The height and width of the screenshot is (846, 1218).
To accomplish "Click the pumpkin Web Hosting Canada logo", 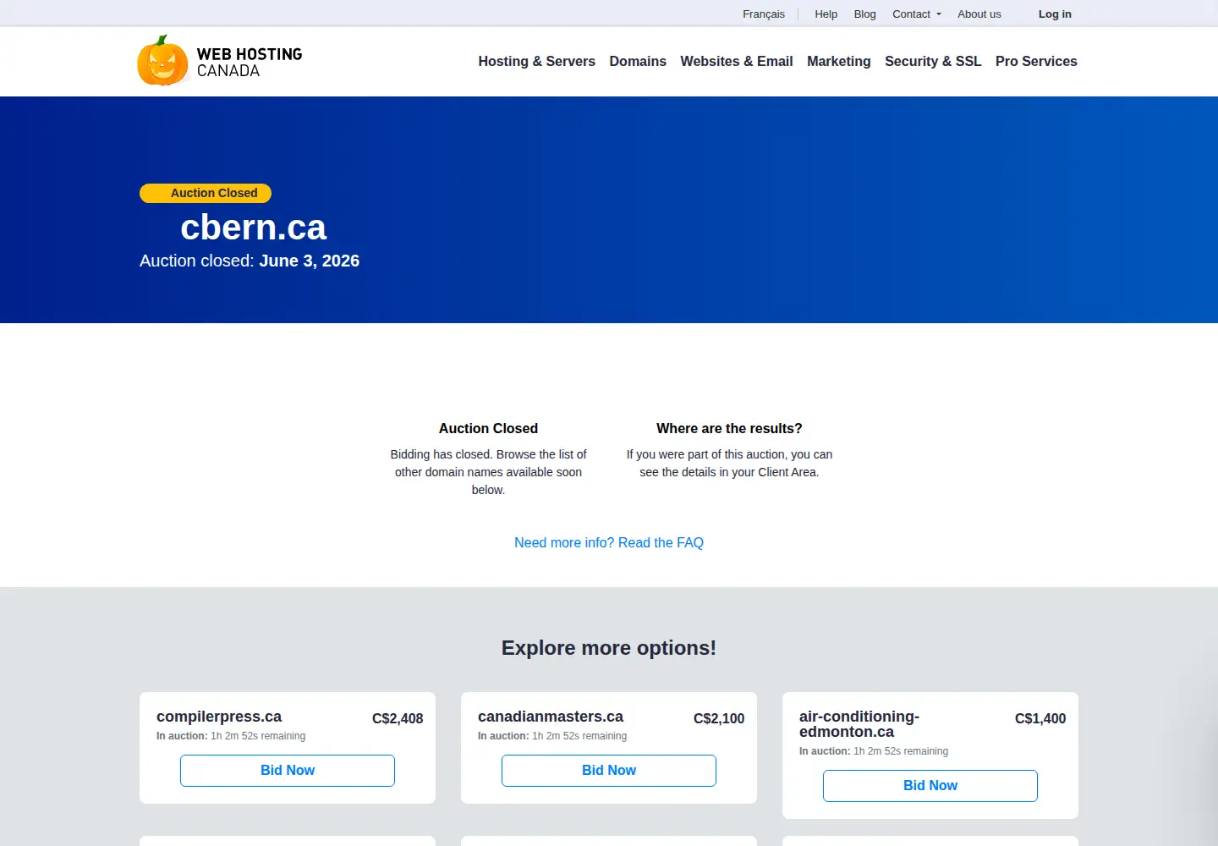I will [220, 61].
